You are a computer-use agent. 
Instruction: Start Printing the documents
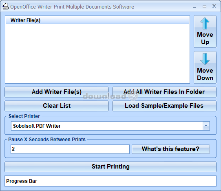coord(110,167)
